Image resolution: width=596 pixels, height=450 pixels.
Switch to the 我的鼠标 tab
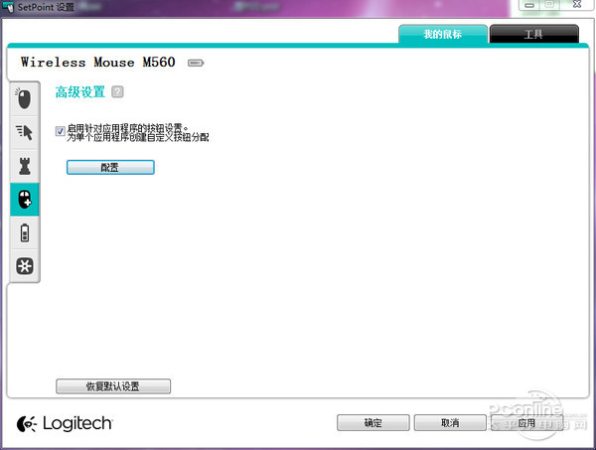click(443, 34)
